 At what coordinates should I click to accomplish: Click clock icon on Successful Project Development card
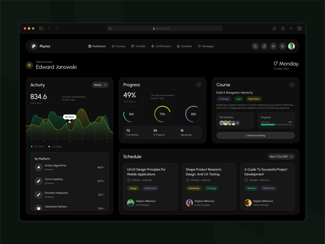[246, 180]
